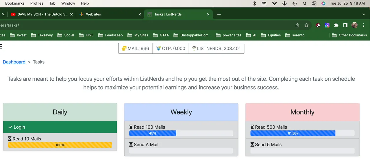
Task: Open the Window menu
Action: pyautogui.click(x=68, y=3)
